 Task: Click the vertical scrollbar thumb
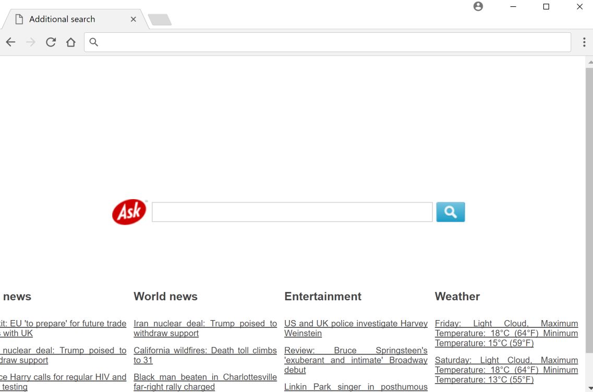(589, 211)
